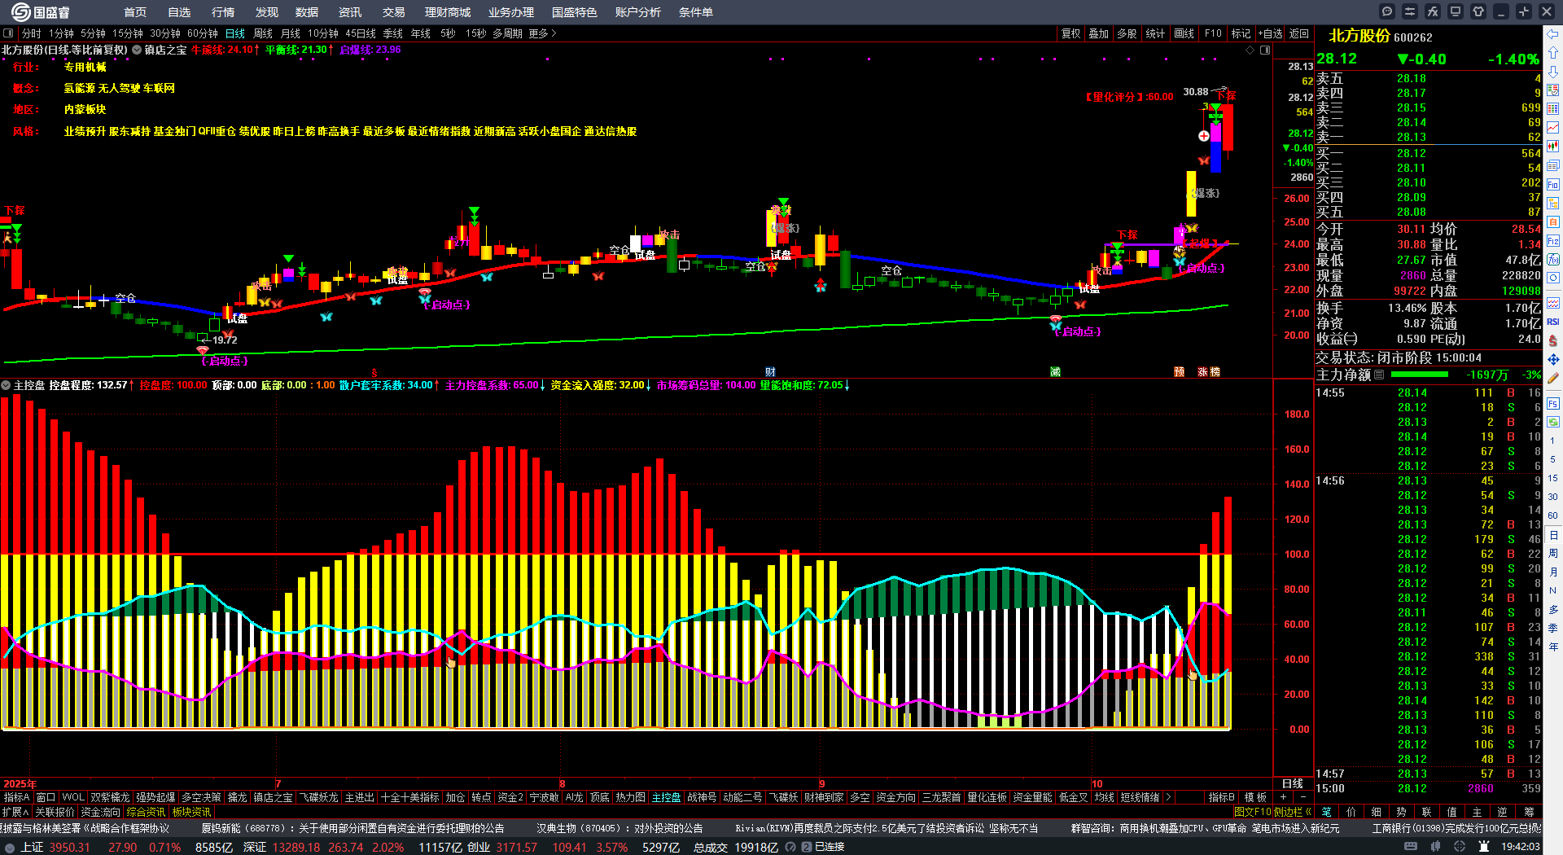Click the crosshair target icon in status bar
The width and height of the screenshot is (1563, 855).
[x=1460, y=847]
